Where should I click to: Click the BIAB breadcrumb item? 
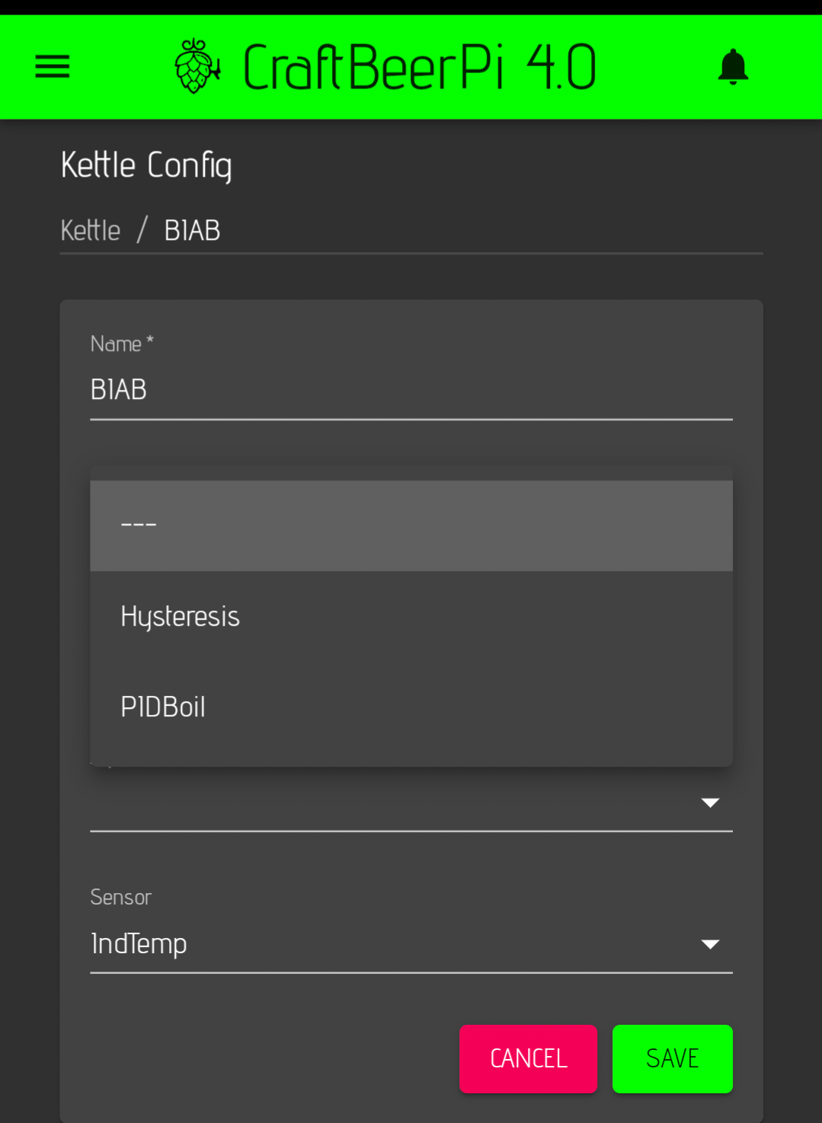[x=192, y=230]
